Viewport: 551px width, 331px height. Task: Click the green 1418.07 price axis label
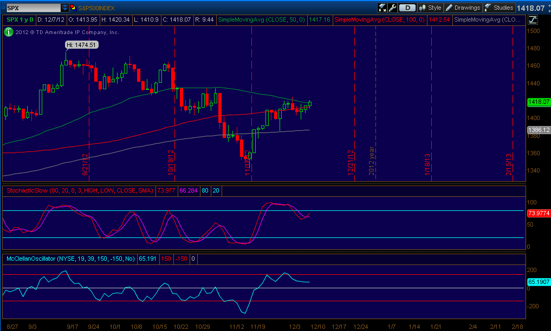(x=539, y=102)
